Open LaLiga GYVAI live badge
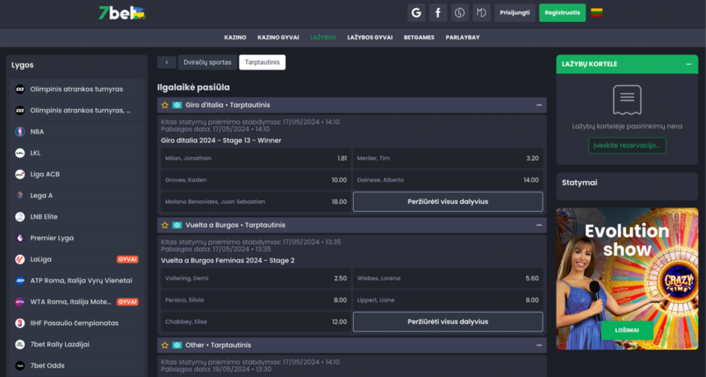The image size is (706, 377). [128, 259]
